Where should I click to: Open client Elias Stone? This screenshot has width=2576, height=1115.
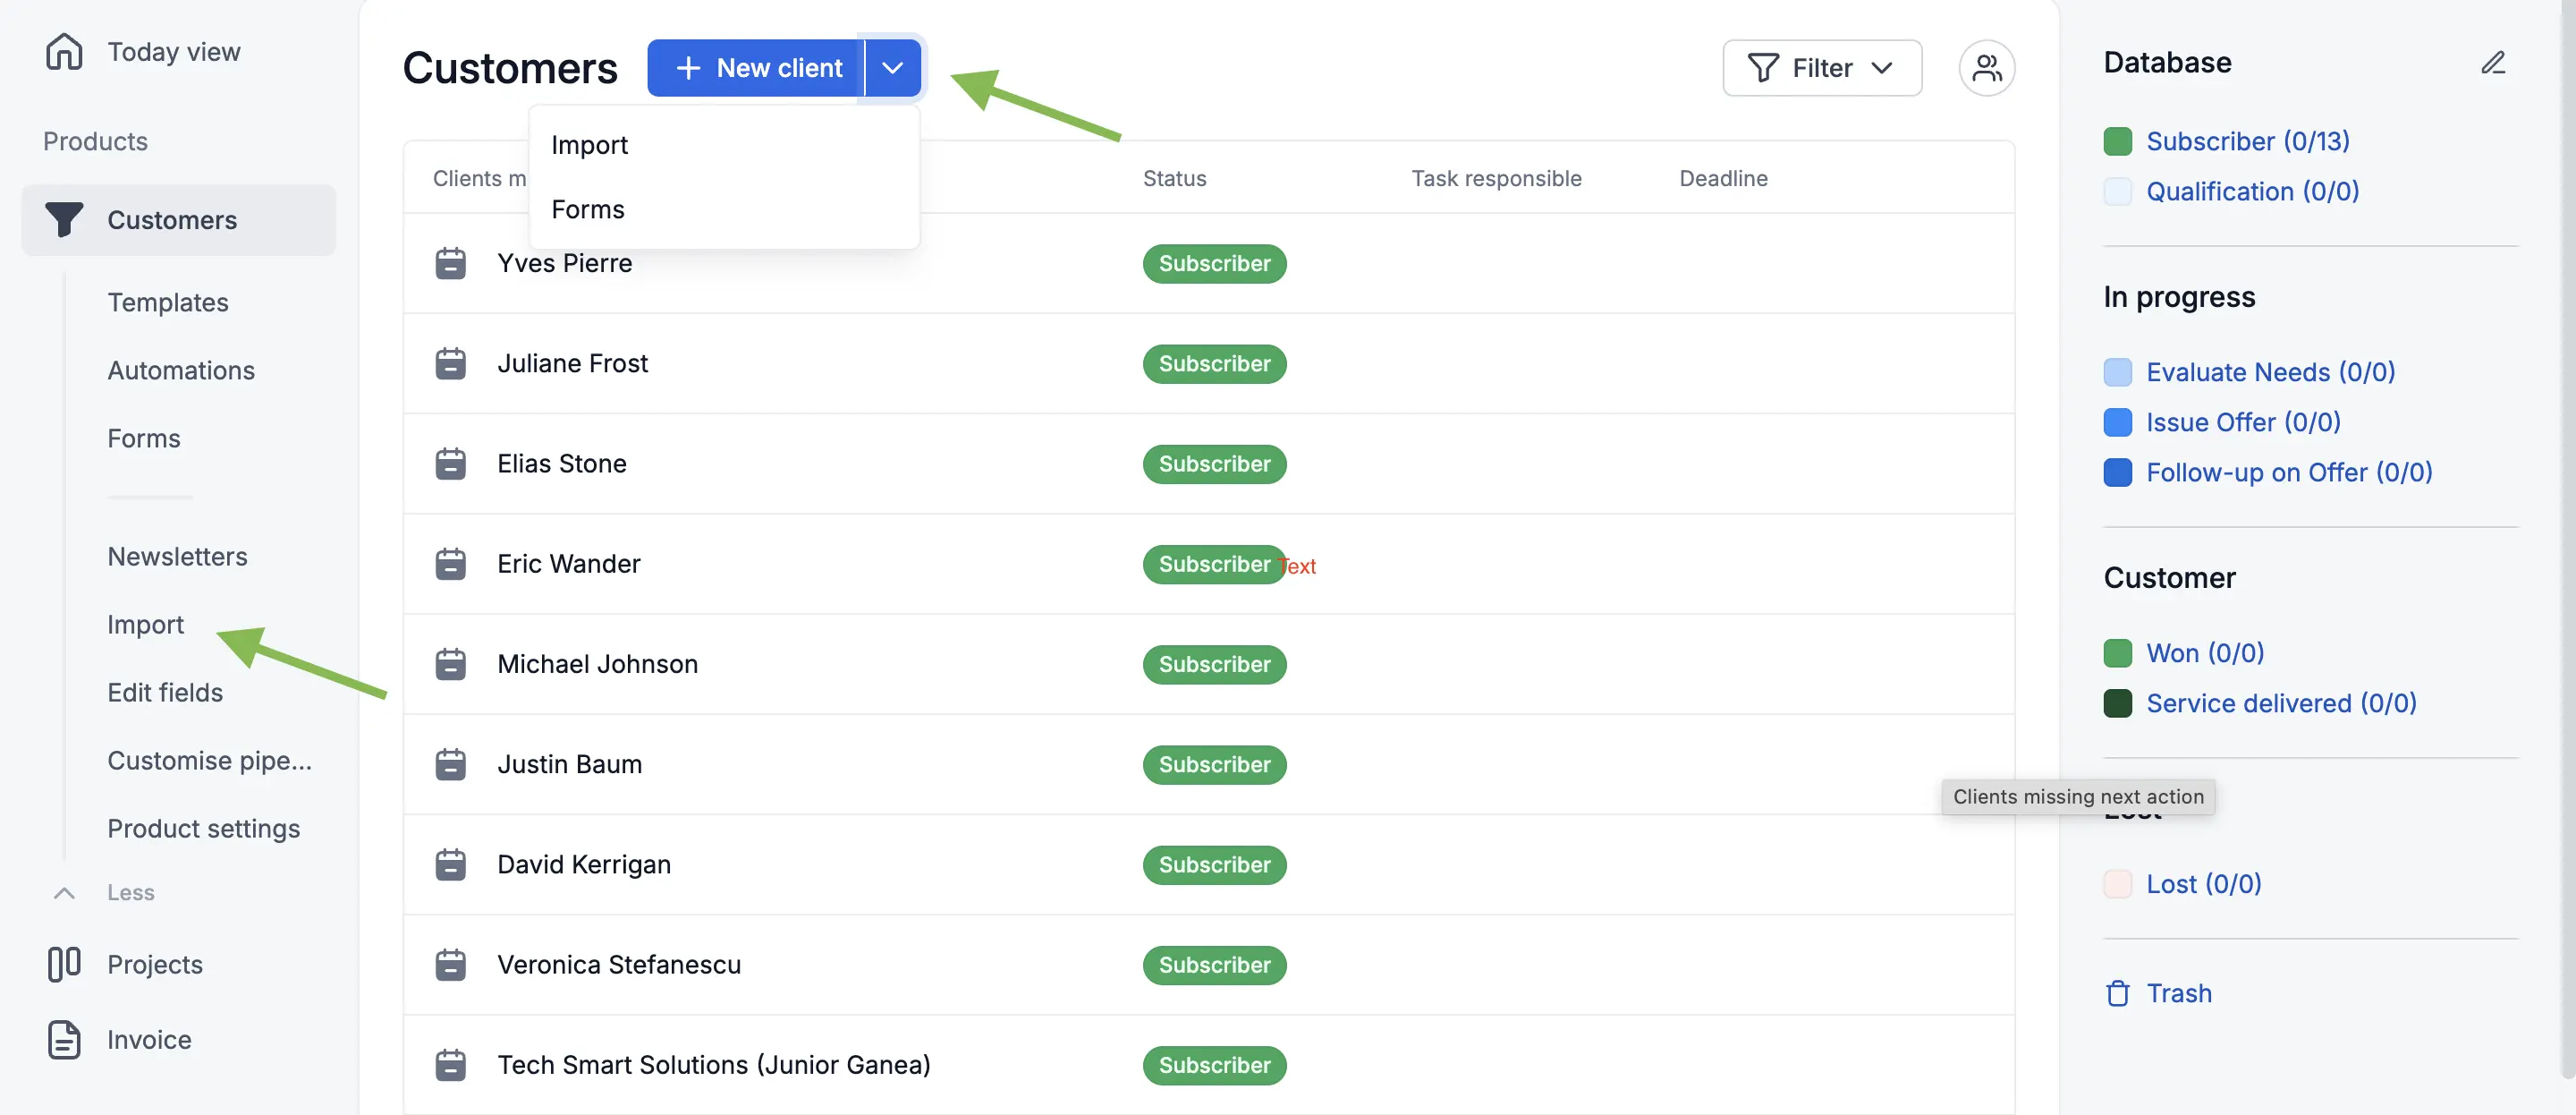tap(562, 464)
